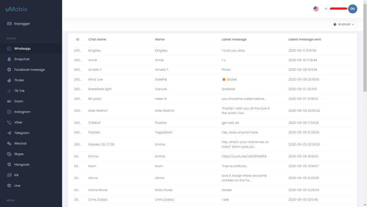Open the Whatsapp section
Image resolution: width=367 pixels, height=207 pixels.
pyautogui.click(x=31, y=49)
